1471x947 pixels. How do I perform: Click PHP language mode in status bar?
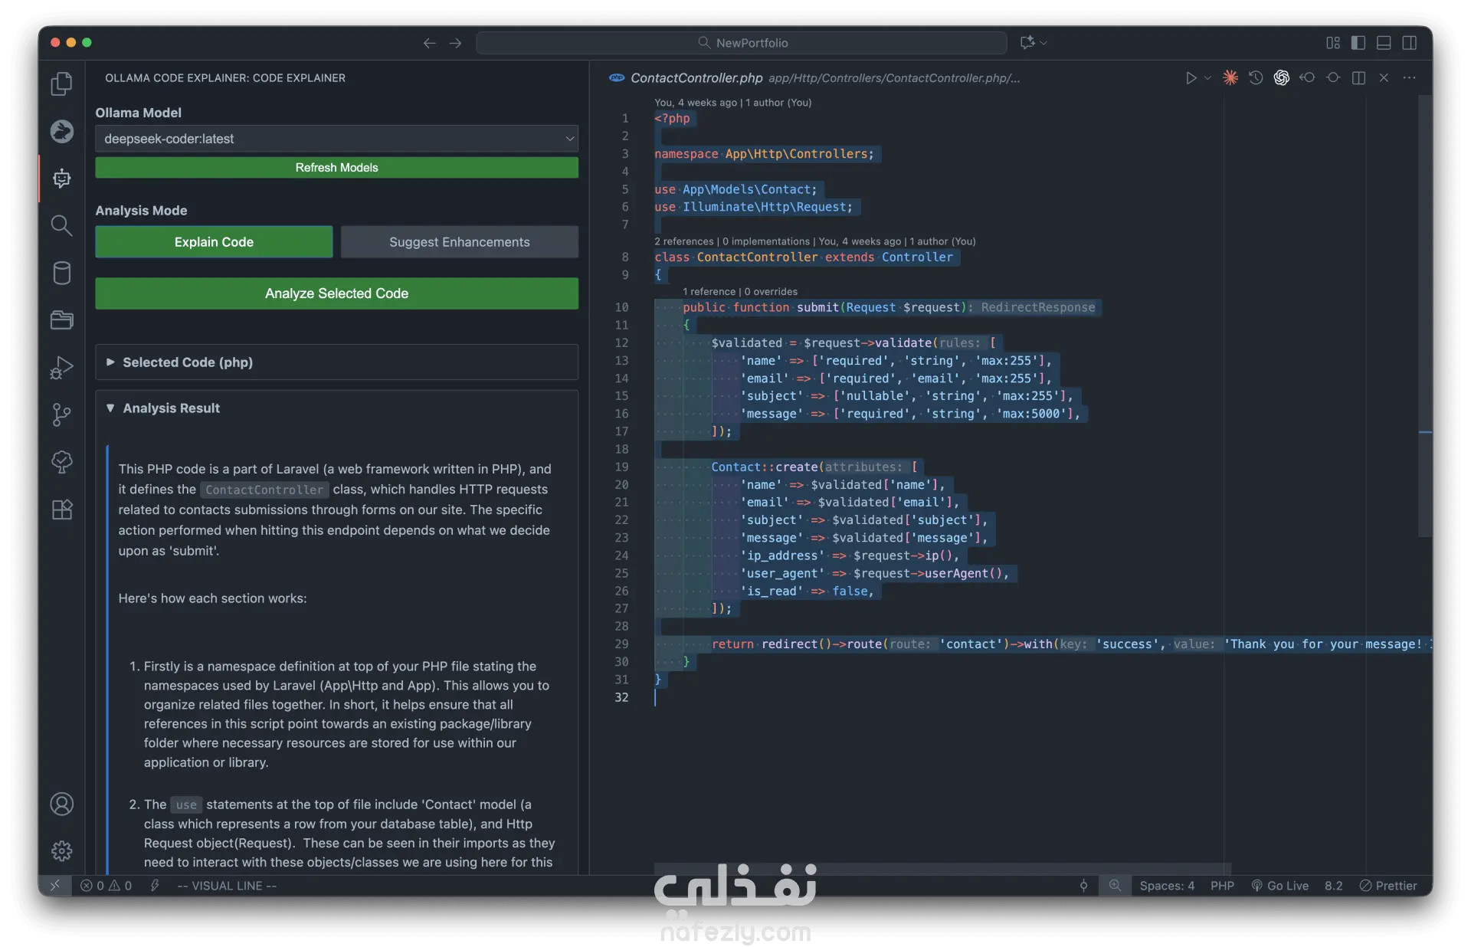[x=1222, y=886]
